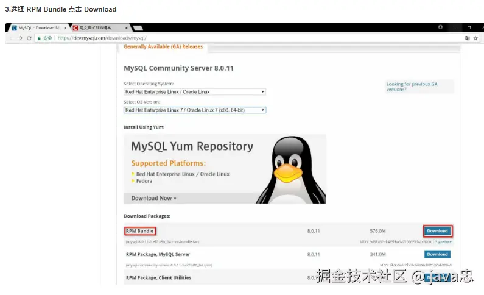The image size is (484, 295).
Task: Click Download Now on Yum banner
Action: (x=153, y=198)
